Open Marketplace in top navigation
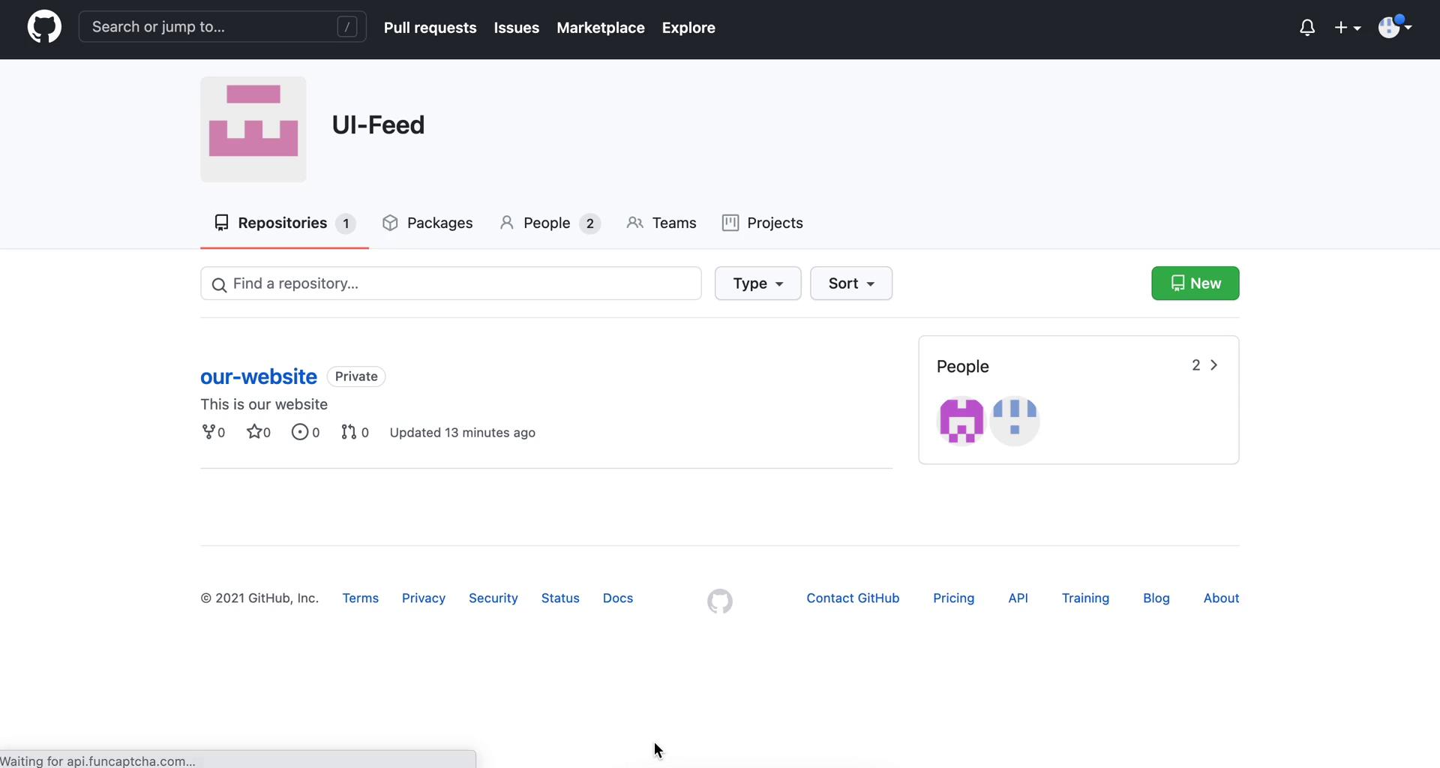This screenshot has height=768, width=1440. pos(601,28)
